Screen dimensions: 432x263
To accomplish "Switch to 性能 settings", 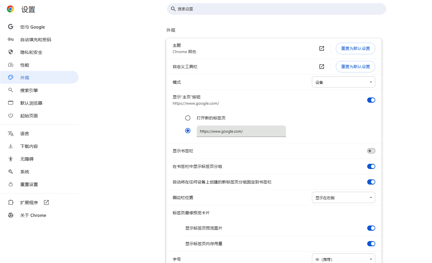I will tap(39, 65).
